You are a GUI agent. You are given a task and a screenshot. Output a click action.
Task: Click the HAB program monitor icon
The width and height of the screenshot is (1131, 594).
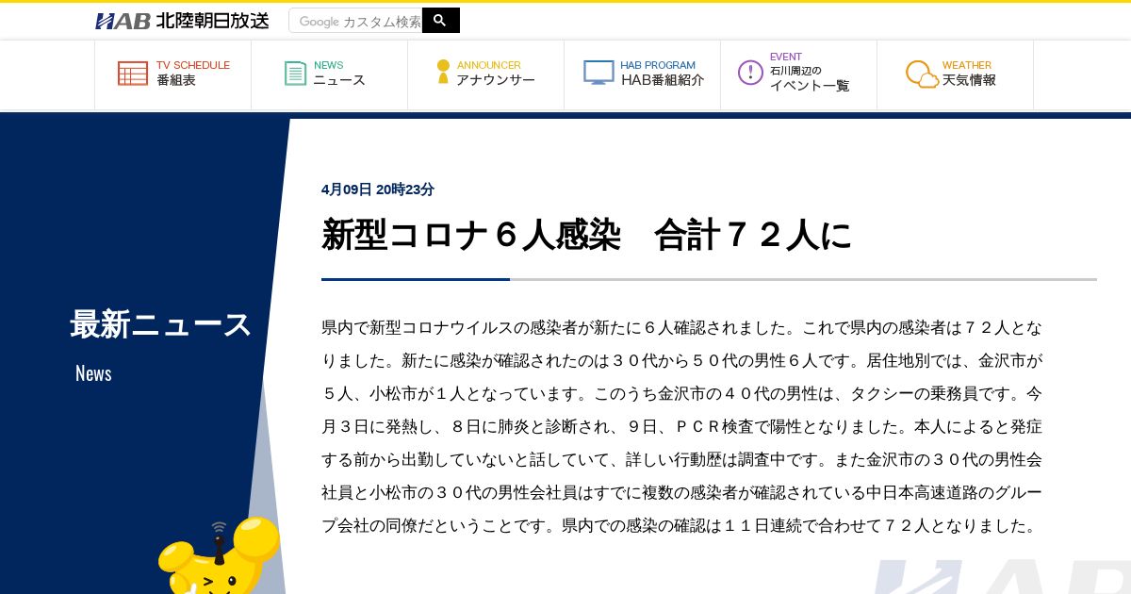tap(598, 73)
